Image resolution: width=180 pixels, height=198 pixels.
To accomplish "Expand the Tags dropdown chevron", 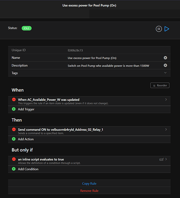I will [165, 73].
